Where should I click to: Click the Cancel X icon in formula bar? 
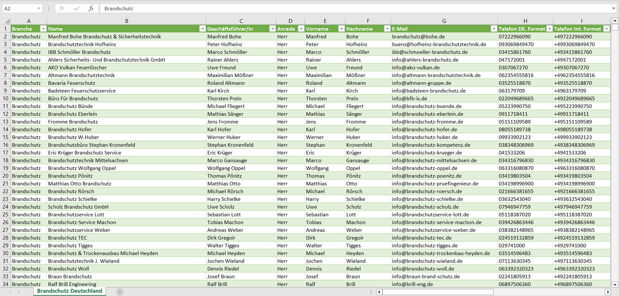[62, 9]
